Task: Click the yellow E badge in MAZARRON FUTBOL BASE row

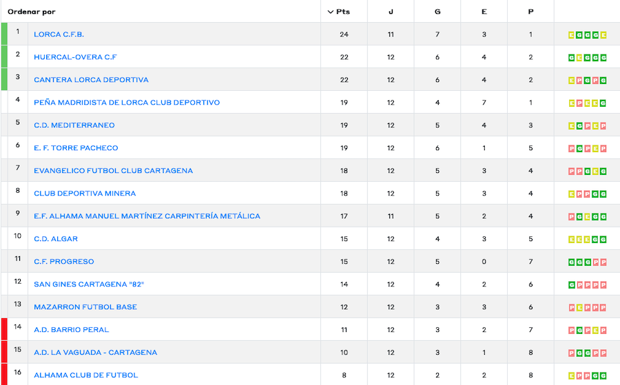Action: click(x=579, y=308)
